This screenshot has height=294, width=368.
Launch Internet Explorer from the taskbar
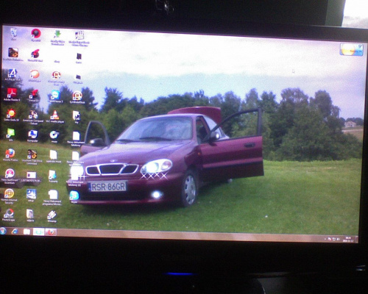tap(14, 232)
